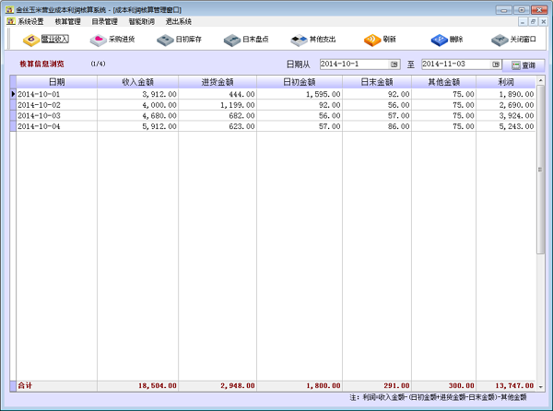Click the 日末金额 column header
This screenshot has height=411, width=553.
pos(377,82)
